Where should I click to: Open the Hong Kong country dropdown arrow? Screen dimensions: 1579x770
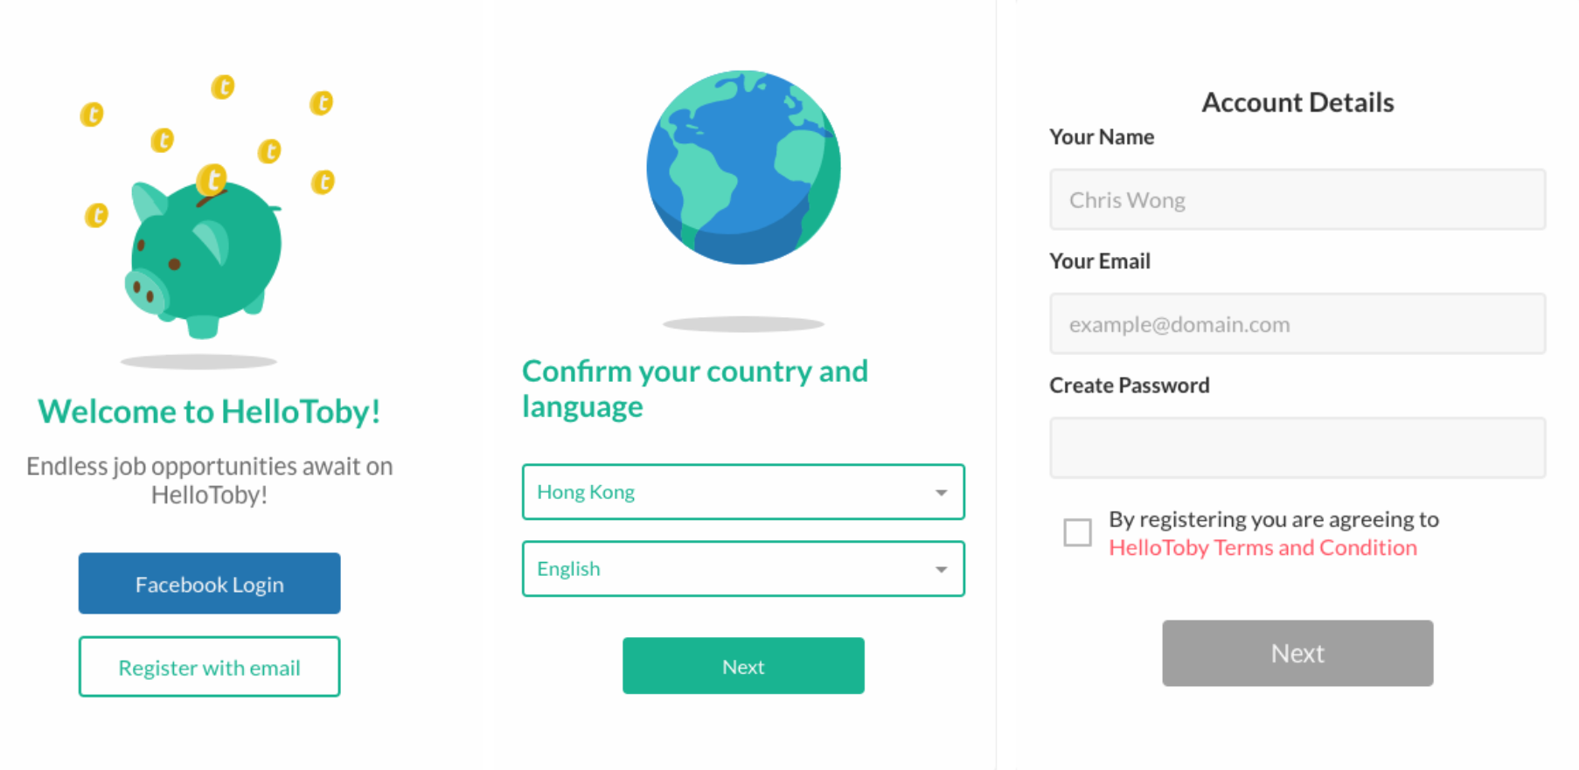(x=941, y=492)
